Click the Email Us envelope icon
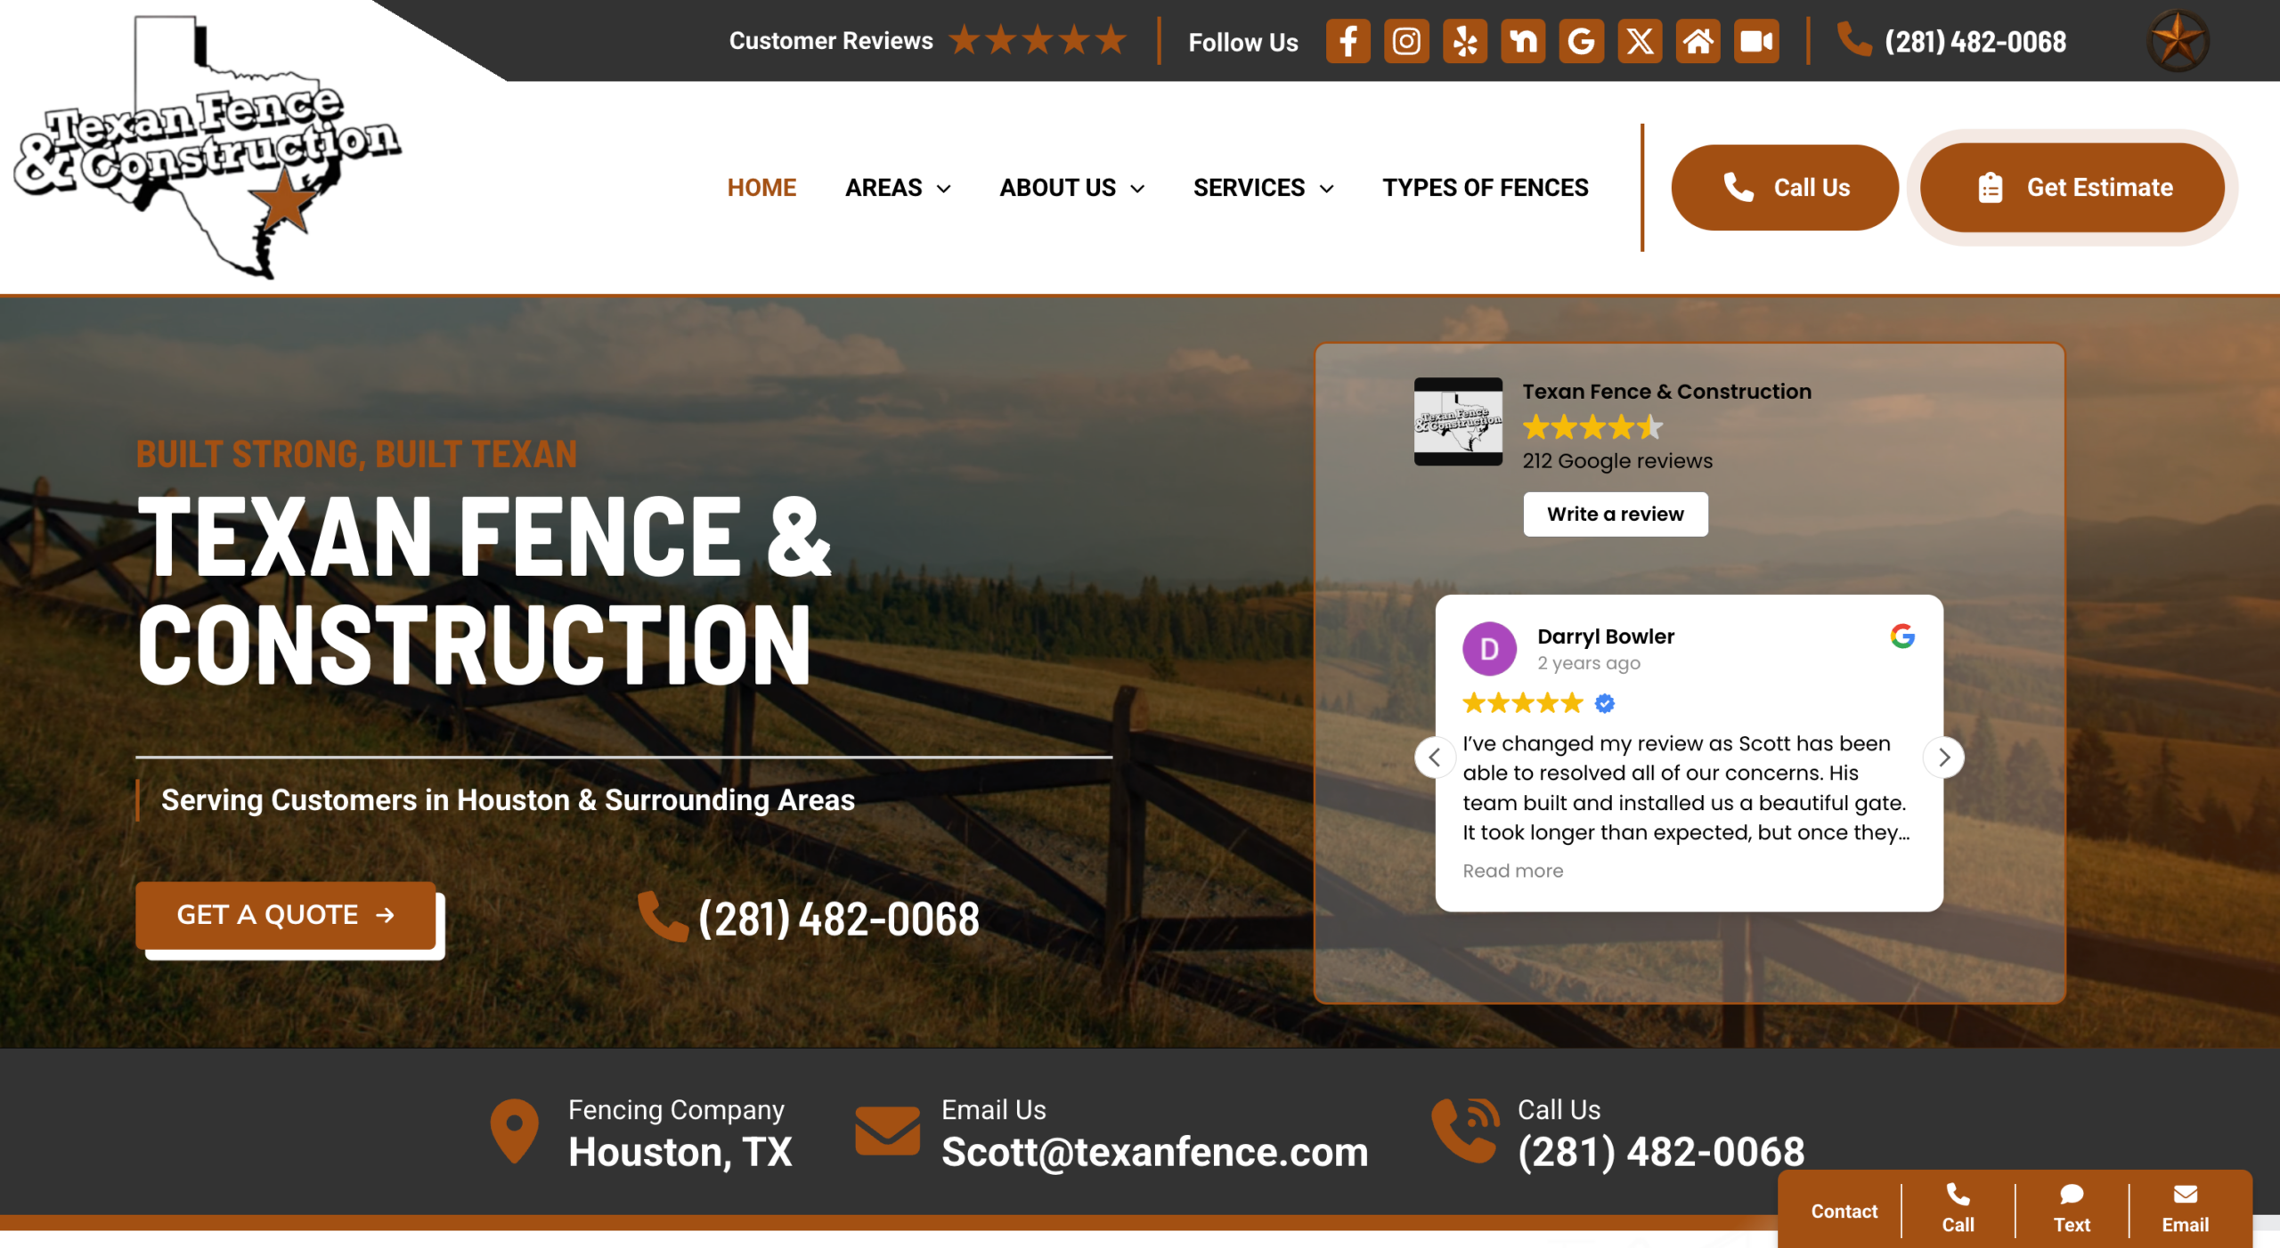This screenshot has width=2280, height=1248. coord(887,1130)
